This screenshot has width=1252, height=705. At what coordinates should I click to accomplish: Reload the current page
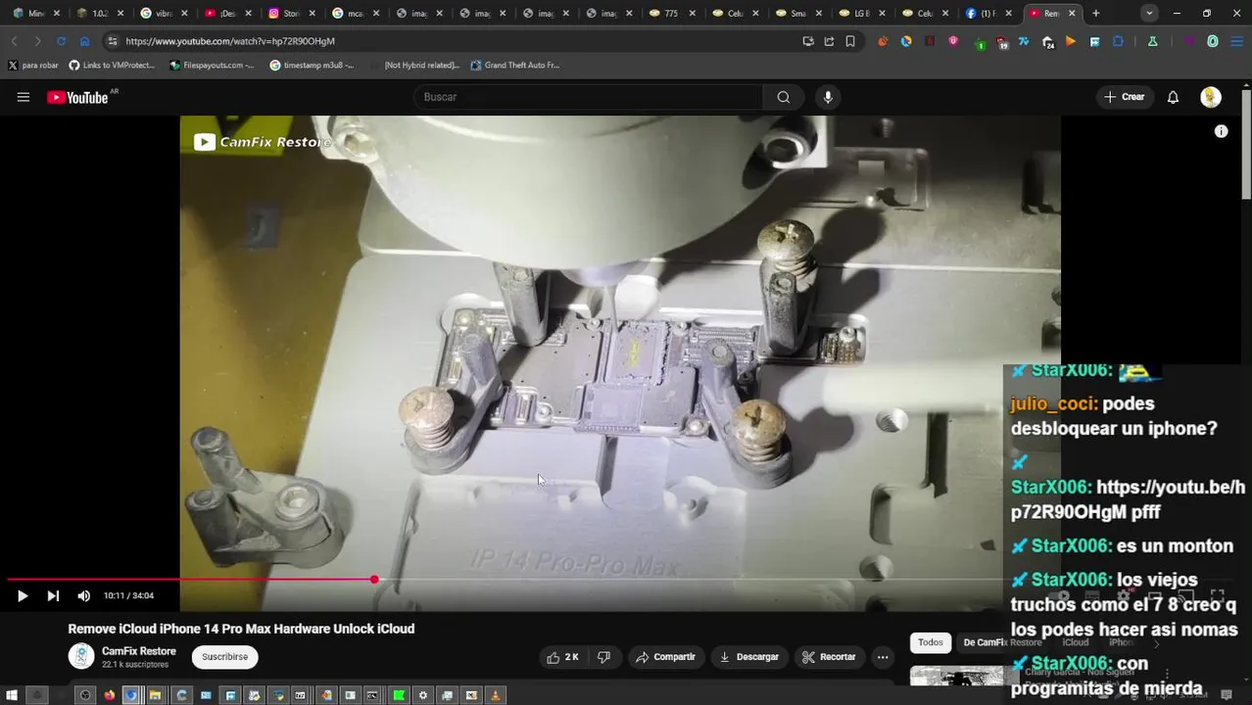point(61,41)
